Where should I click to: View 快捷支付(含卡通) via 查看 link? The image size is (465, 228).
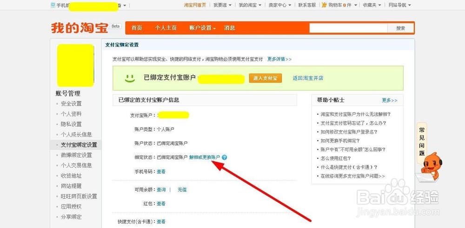(161, 221)
